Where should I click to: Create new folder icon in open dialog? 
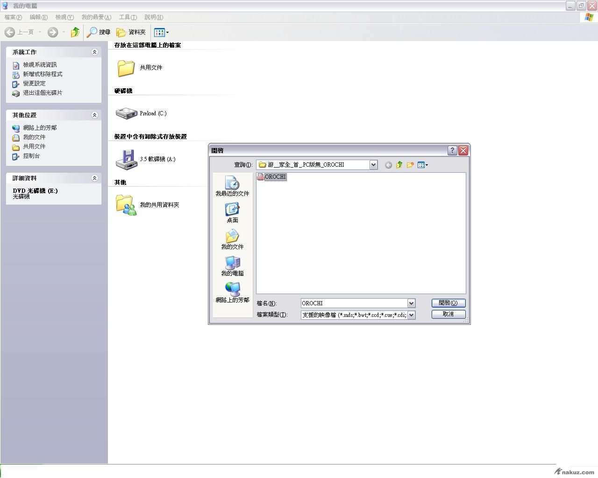(x=410, y=165)
